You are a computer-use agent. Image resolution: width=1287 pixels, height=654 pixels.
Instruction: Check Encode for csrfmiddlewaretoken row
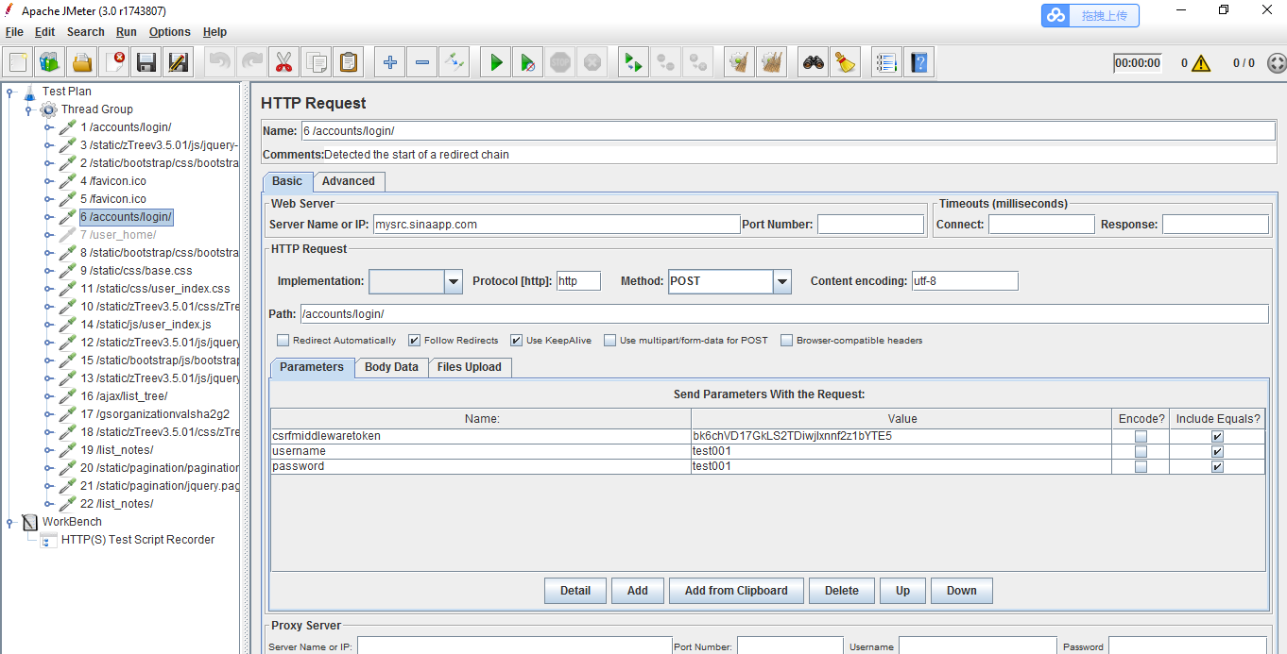[1141, 437]
